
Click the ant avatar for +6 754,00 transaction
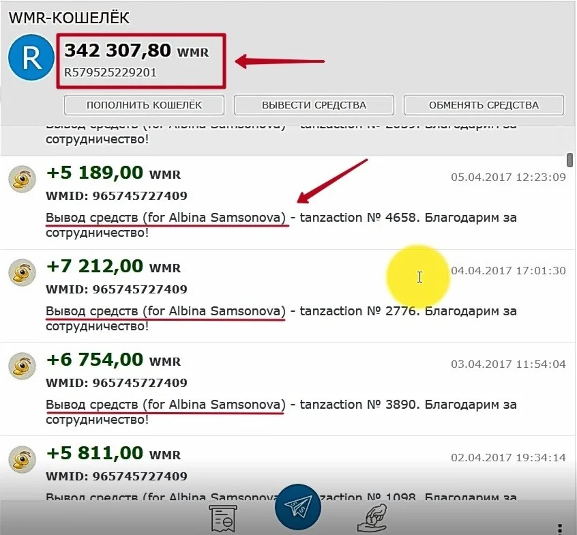(x=22, y=366)
